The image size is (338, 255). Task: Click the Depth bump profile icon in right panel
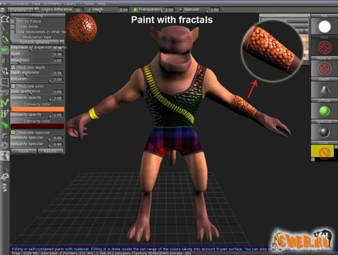325,89
